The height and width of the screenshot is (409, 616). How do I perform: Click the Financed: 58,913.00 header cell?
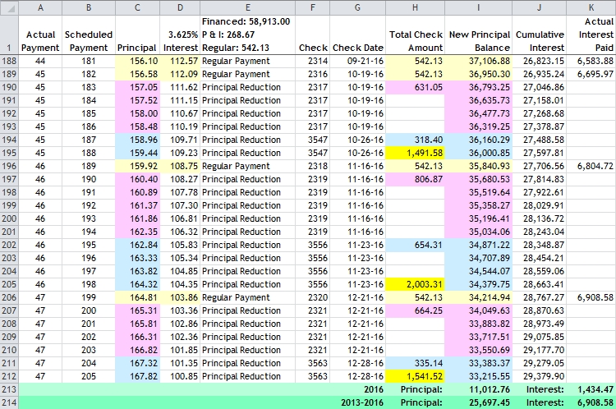click(x=247, y=34)
